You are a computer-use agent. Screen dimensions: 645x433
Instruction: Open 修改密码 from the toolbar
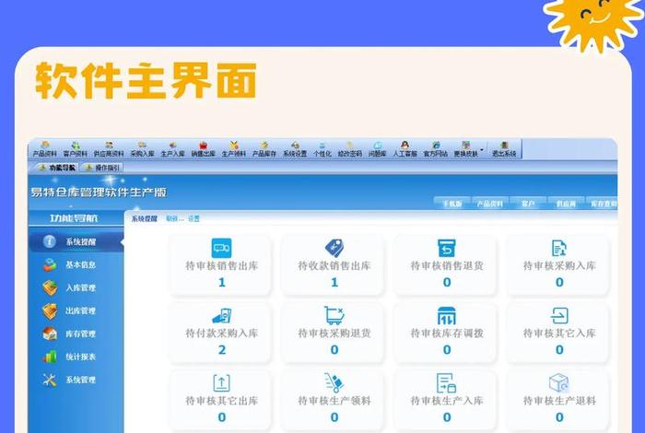pyautogui.click(x=349, y=149)
